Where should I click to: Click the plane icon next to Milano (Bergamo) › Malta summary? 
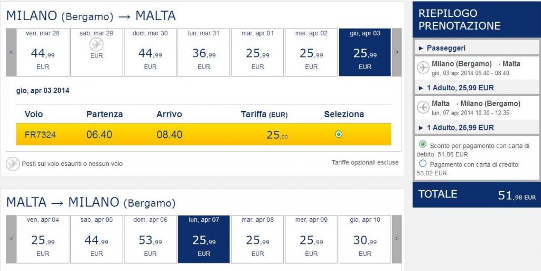pyautogui.click(x=423, y=68)
